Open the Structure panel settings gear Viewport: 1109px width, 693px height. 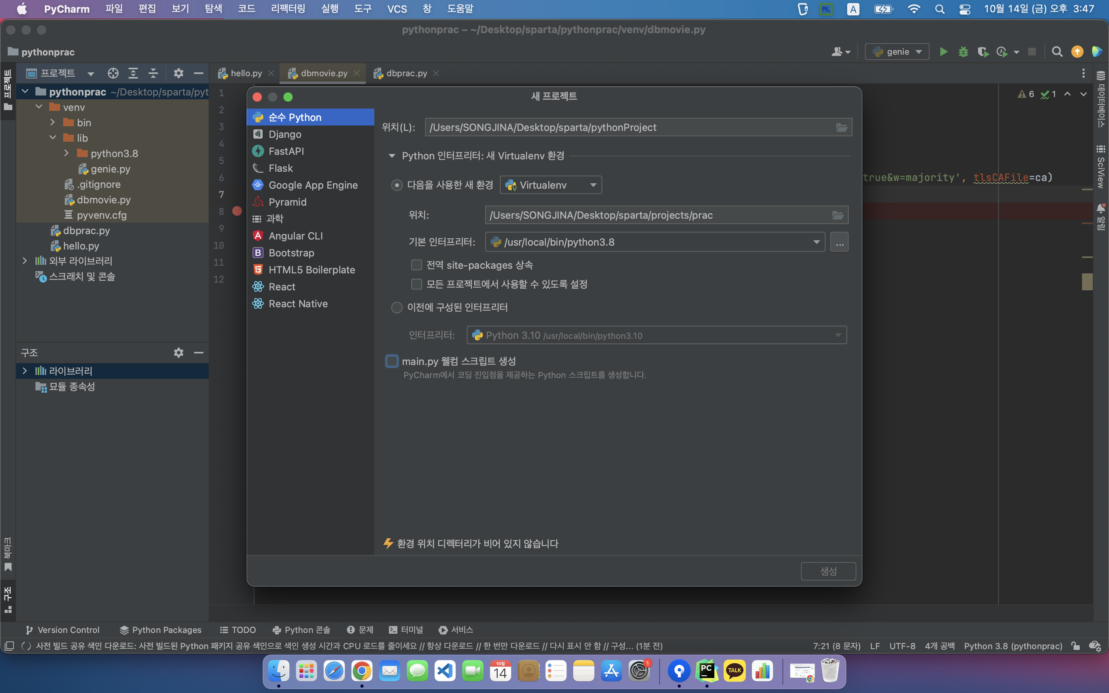pos(178,352)
